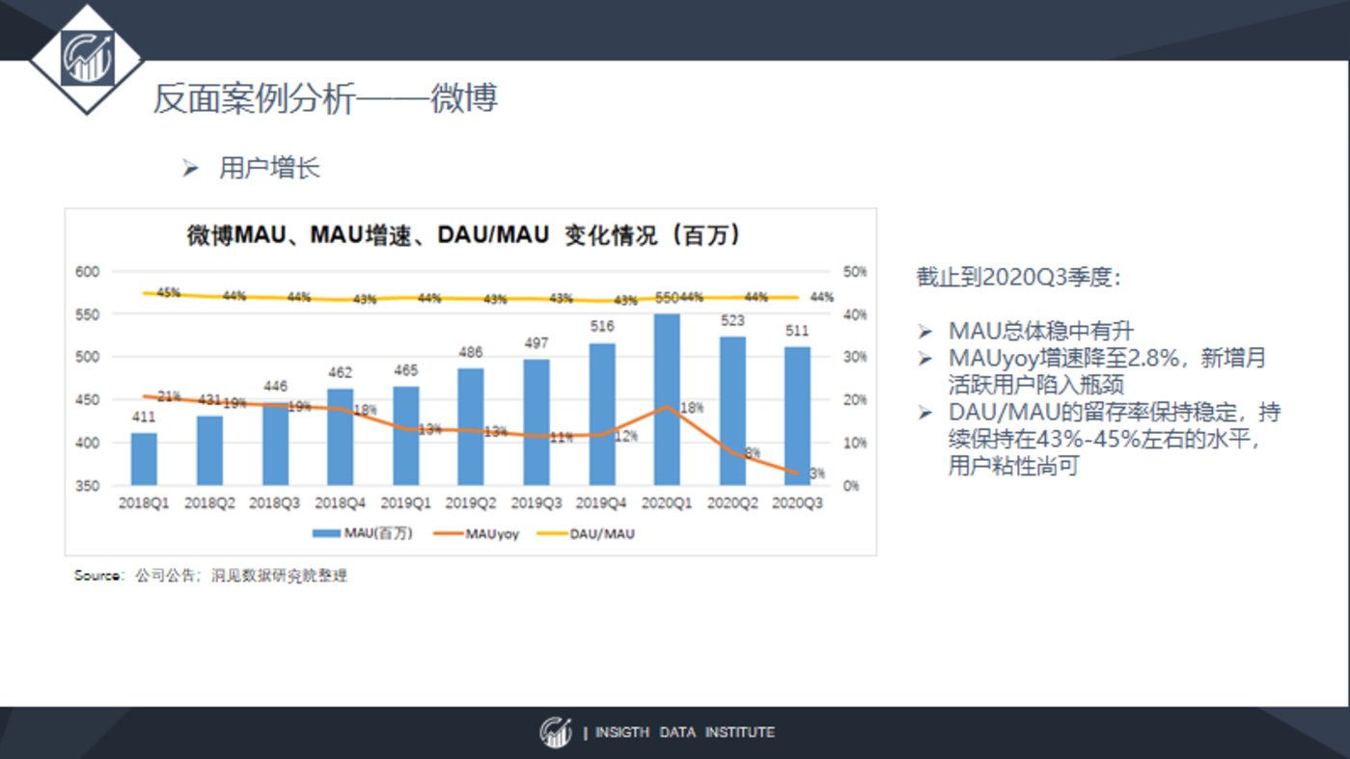The image size is (1350, 759).
Task: Click the bullet starting with DAU/MAU的留存率保持稳定
Action: point(1115,440)
